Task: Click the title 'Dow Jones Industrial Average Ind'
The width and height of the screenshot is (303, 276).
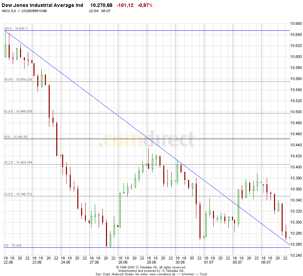Action: coord(42,5)
